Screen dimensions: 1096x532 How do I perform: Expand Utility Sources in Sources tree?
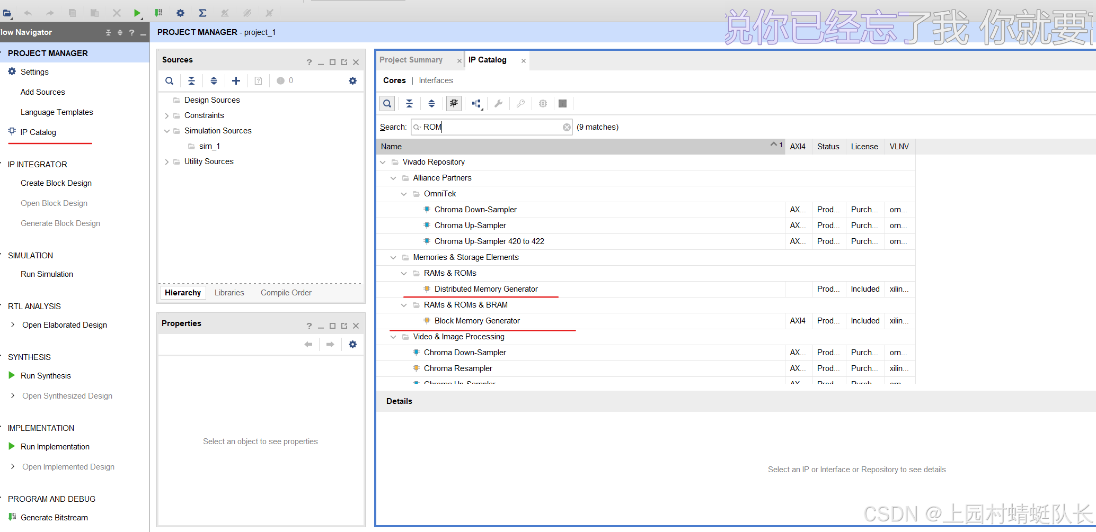(167, 161)
